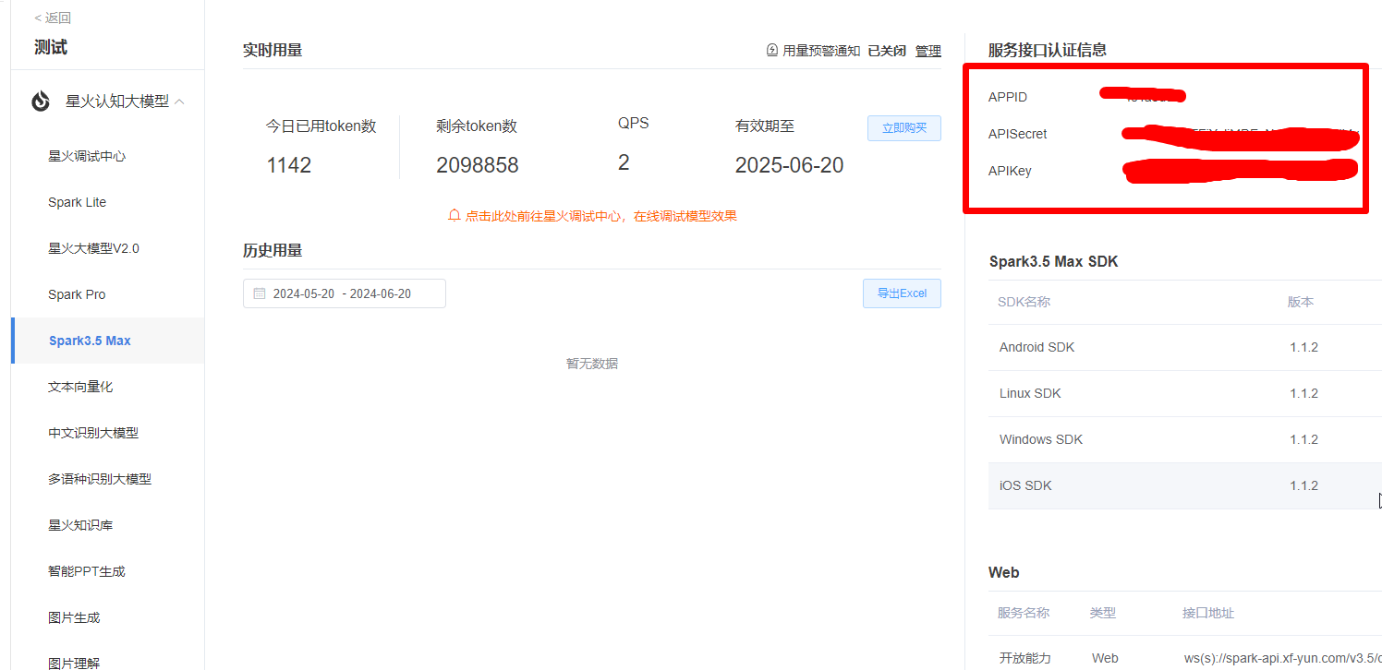Click the 暂无数据 empty-state text

coord(592,364)
